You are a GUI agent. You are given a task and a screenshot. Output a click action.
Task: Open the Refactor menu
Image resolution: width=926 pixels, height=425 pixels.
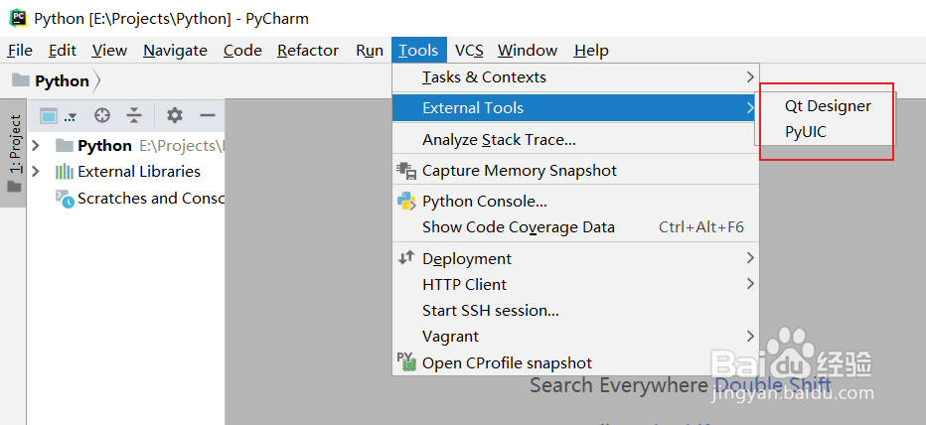pos(308,51)
